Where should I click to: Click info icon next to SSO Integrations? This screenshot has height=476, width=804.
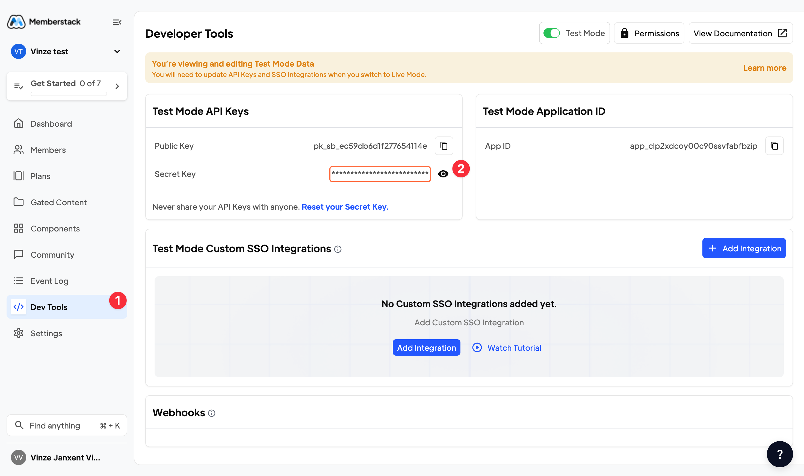point(338,249)
